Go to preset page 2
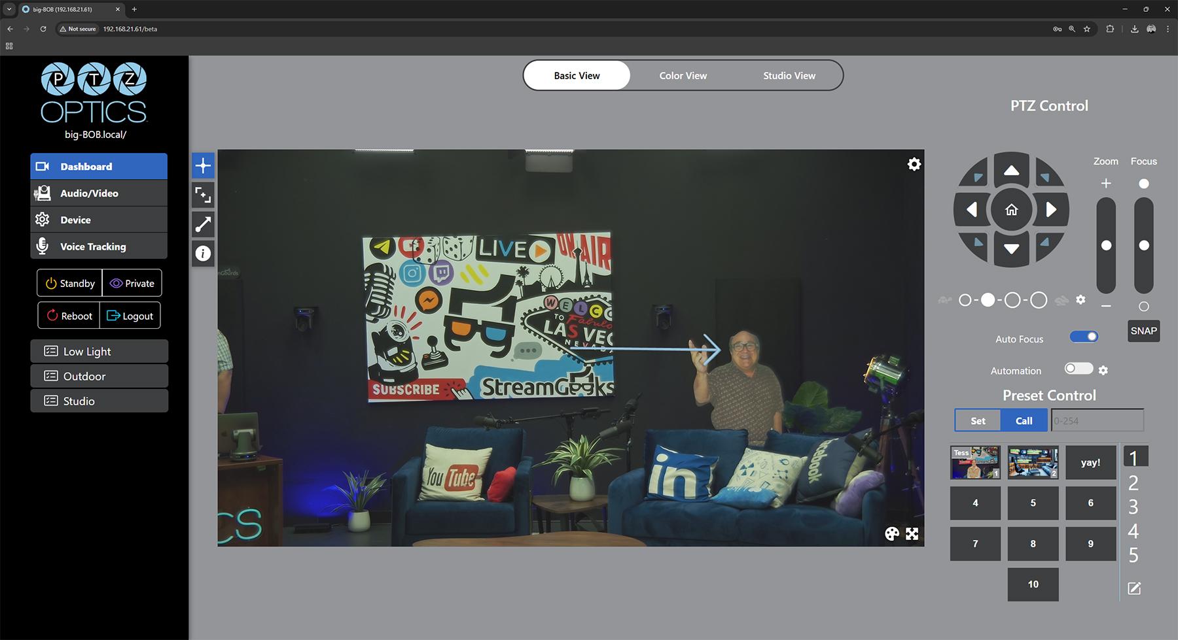The width and height of the screenshot is (1178, 640). point(1133,483)
